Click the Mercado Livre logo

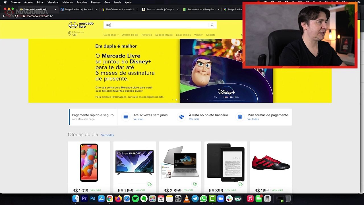(x=81, y=25)
